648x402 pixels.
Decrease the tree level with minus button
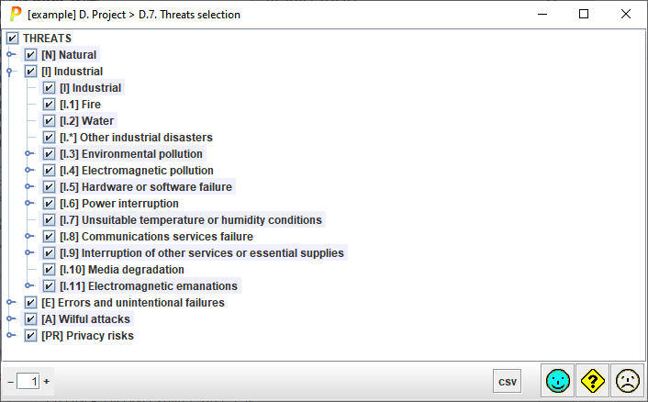click(x=10, y=381)
